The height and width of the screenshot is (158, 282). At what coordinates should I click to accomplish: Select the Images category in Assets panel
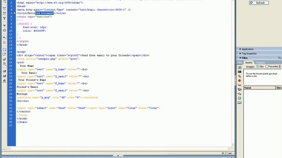[240, 67]
